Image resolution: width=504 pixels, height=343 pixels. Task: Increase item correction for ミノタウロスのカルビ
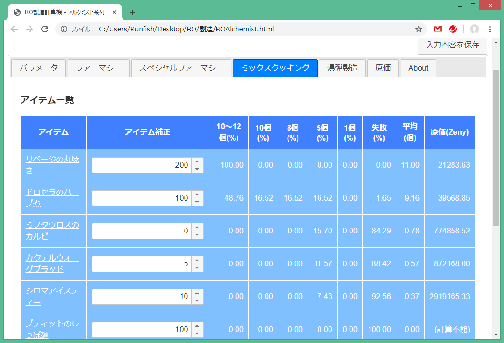197,228
